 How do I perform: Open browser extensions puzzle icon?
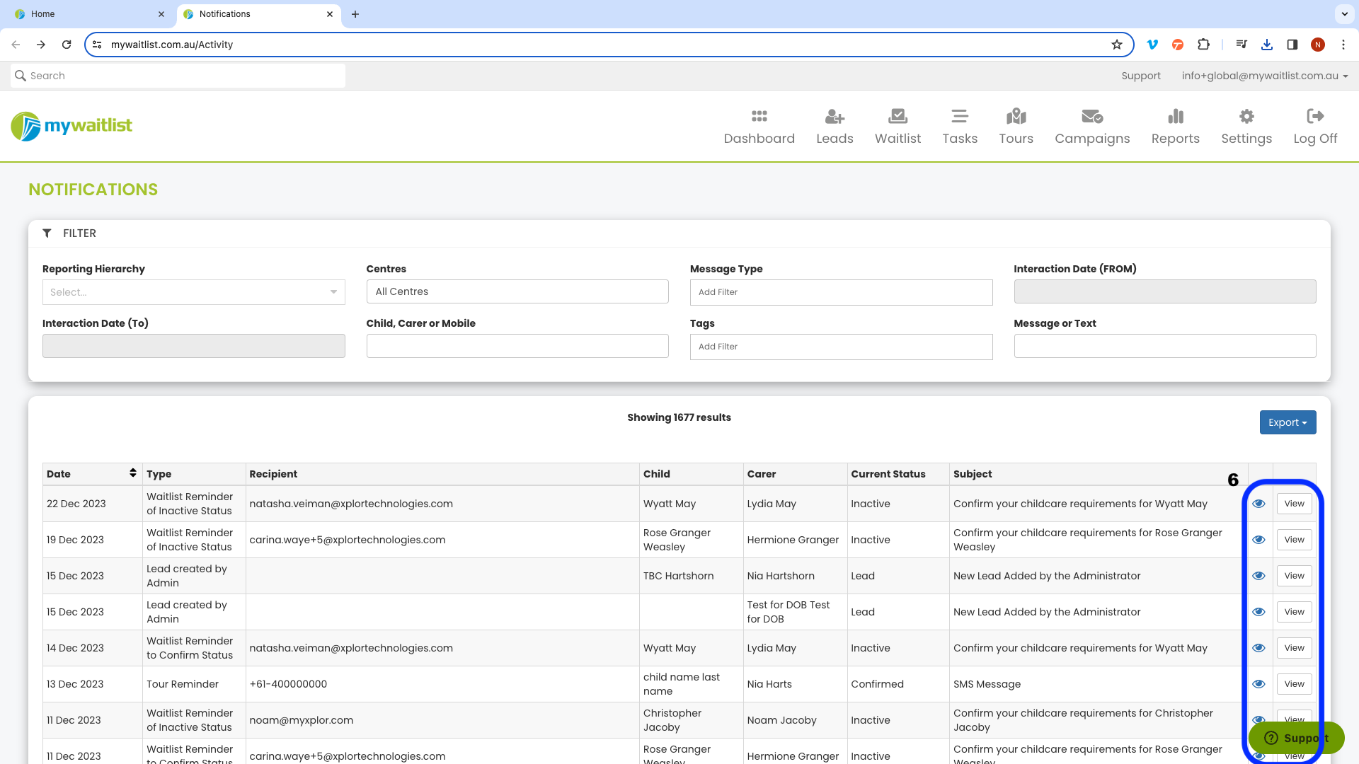[x=1203, y=45]
